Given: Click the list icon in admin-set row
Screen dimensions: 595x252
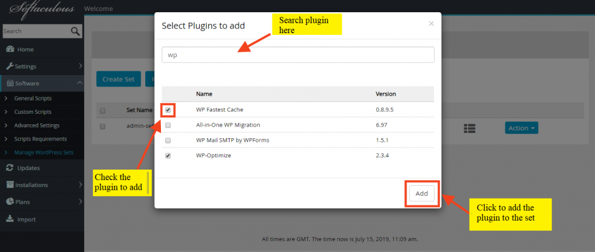Looking at the screenshot, I should click(x=469, y=128).
